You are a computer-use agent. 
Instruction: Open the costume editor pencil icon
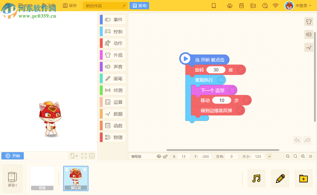[280, 178]
